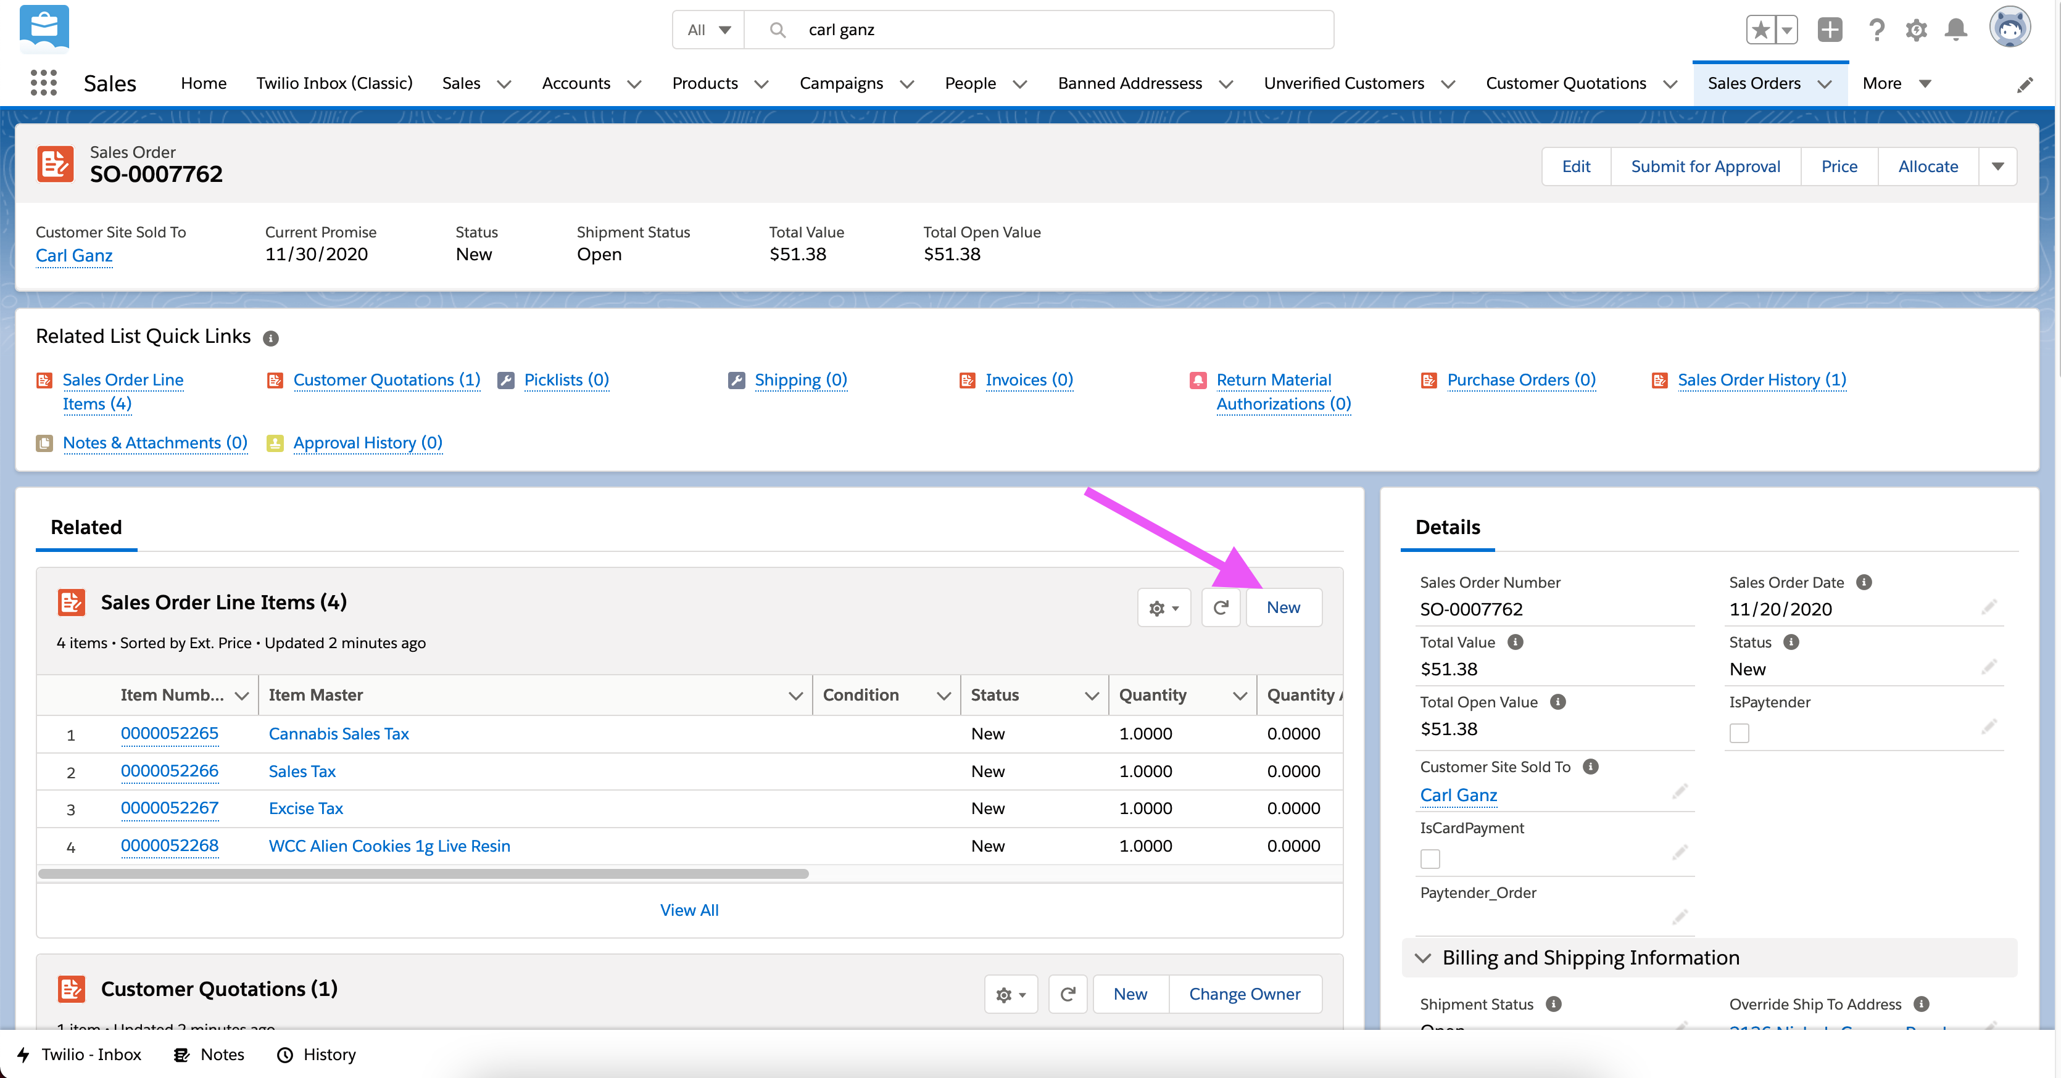Refresh the Sales Order Line Items list
2061x1078 pixels.
coord(1221,608)
